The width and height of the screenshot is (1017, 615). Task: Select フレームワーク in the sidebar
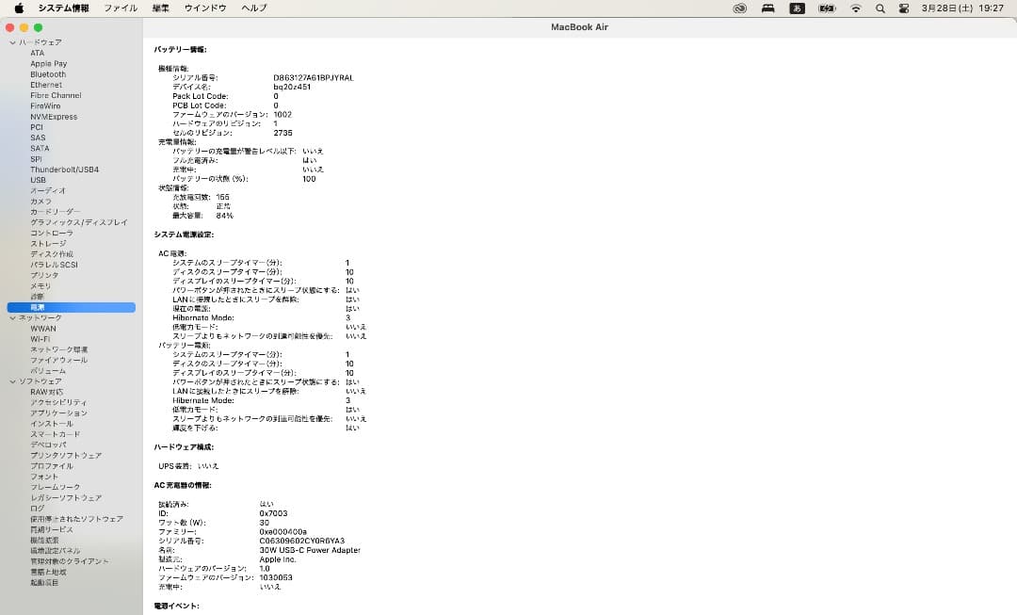coord(56,487)
